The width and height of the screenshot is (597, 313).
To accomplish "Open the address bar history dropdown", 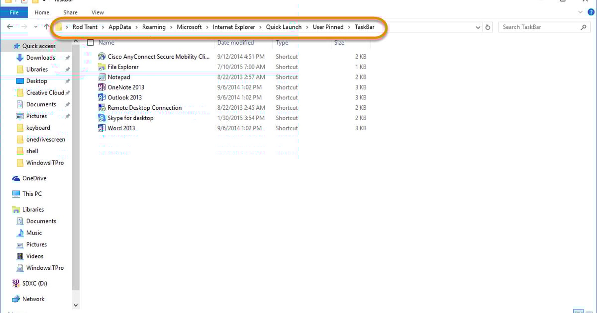I will [x=478, y=27].
